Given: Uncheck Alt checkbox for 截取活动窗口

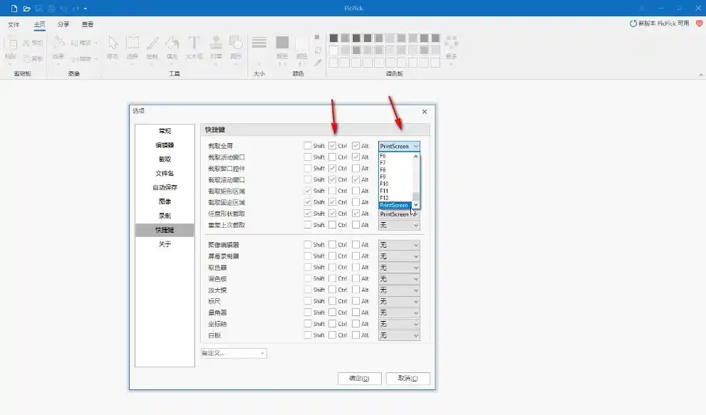Looking at the screenshot, I should click(355, 157).
